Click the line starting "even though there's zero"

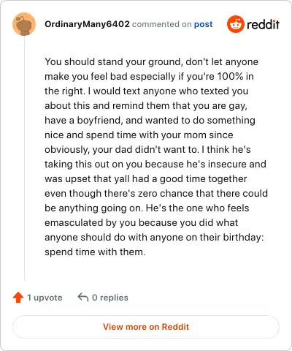156,194
